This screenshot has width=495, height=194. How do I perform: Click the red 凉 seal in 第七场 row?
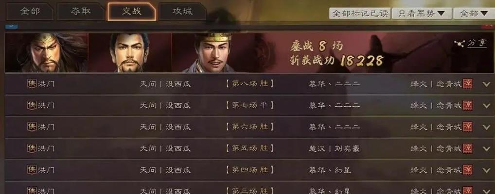point(468,105)
